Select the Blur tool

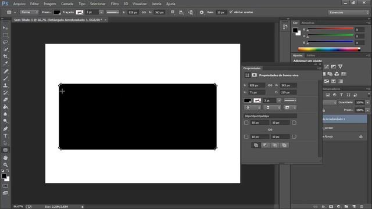(x=5, y=114)
